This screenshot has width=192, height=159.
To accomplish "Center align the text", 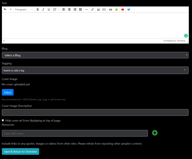I will click(69, 9).
